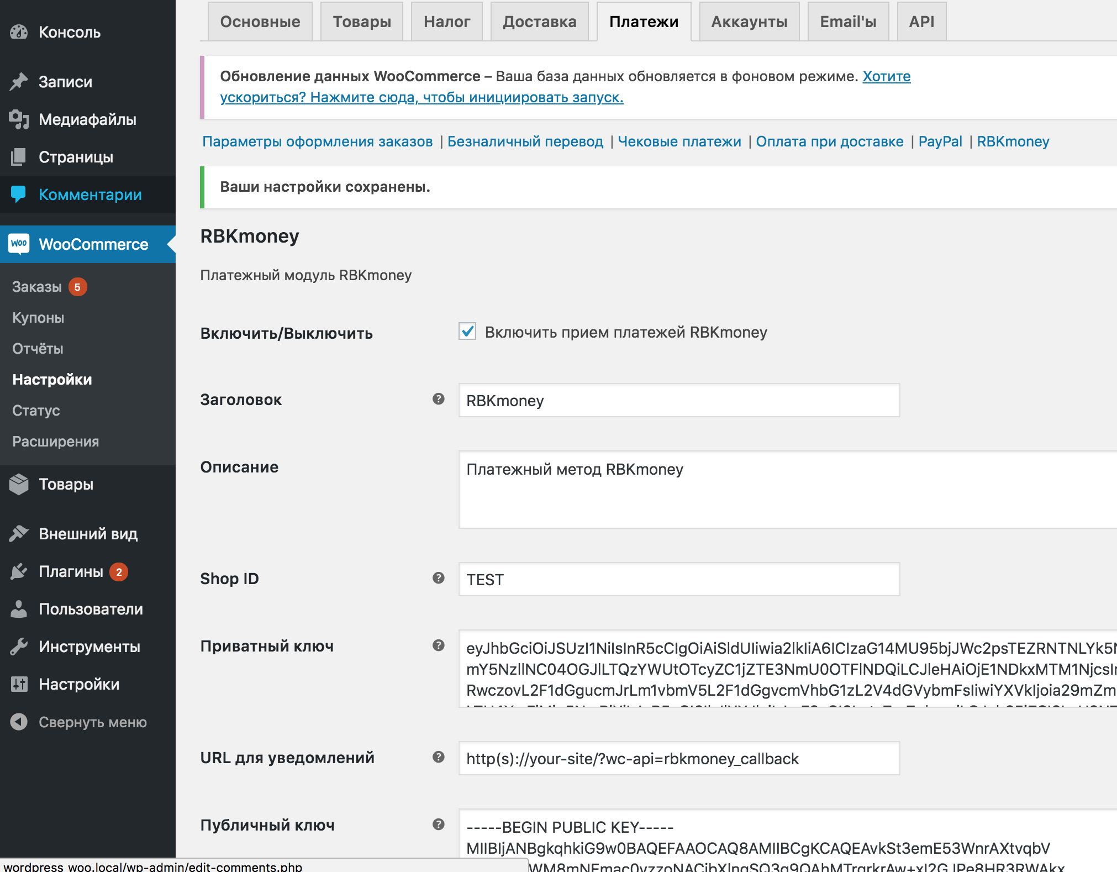Click the Заголовок input field with RBKmoney
Screen dimensions: 1117x872
click(x=679, y=400)
